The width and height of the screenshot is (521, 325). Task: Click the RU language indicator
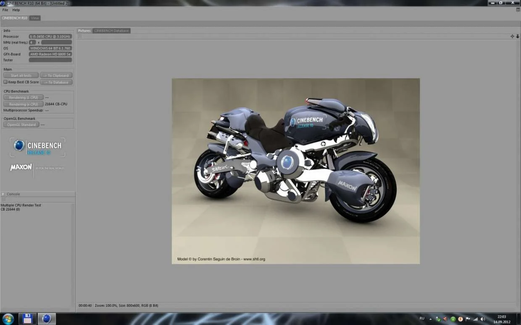[422, 319]
